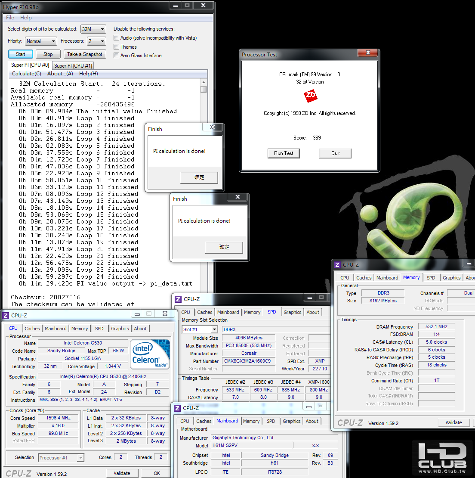Minimize the CPU-Z Memory window

[x=469, y=263]
